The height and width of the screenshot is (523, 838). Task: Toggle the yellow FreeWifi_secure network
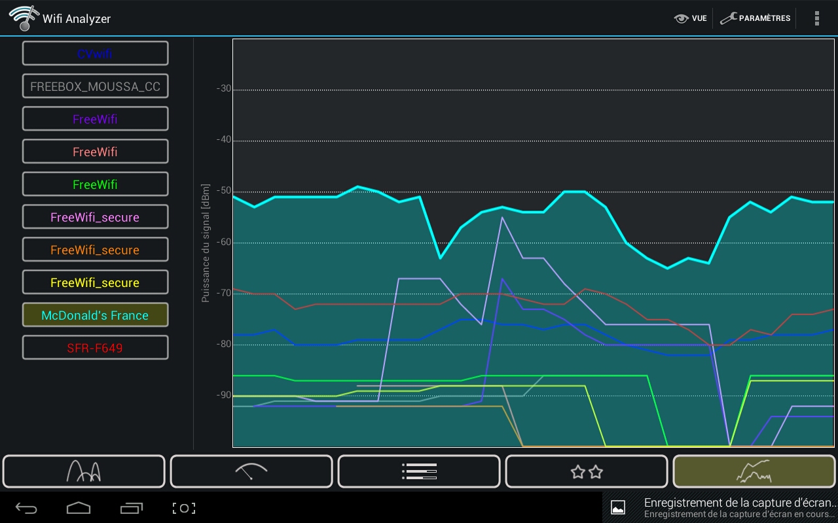95,282
